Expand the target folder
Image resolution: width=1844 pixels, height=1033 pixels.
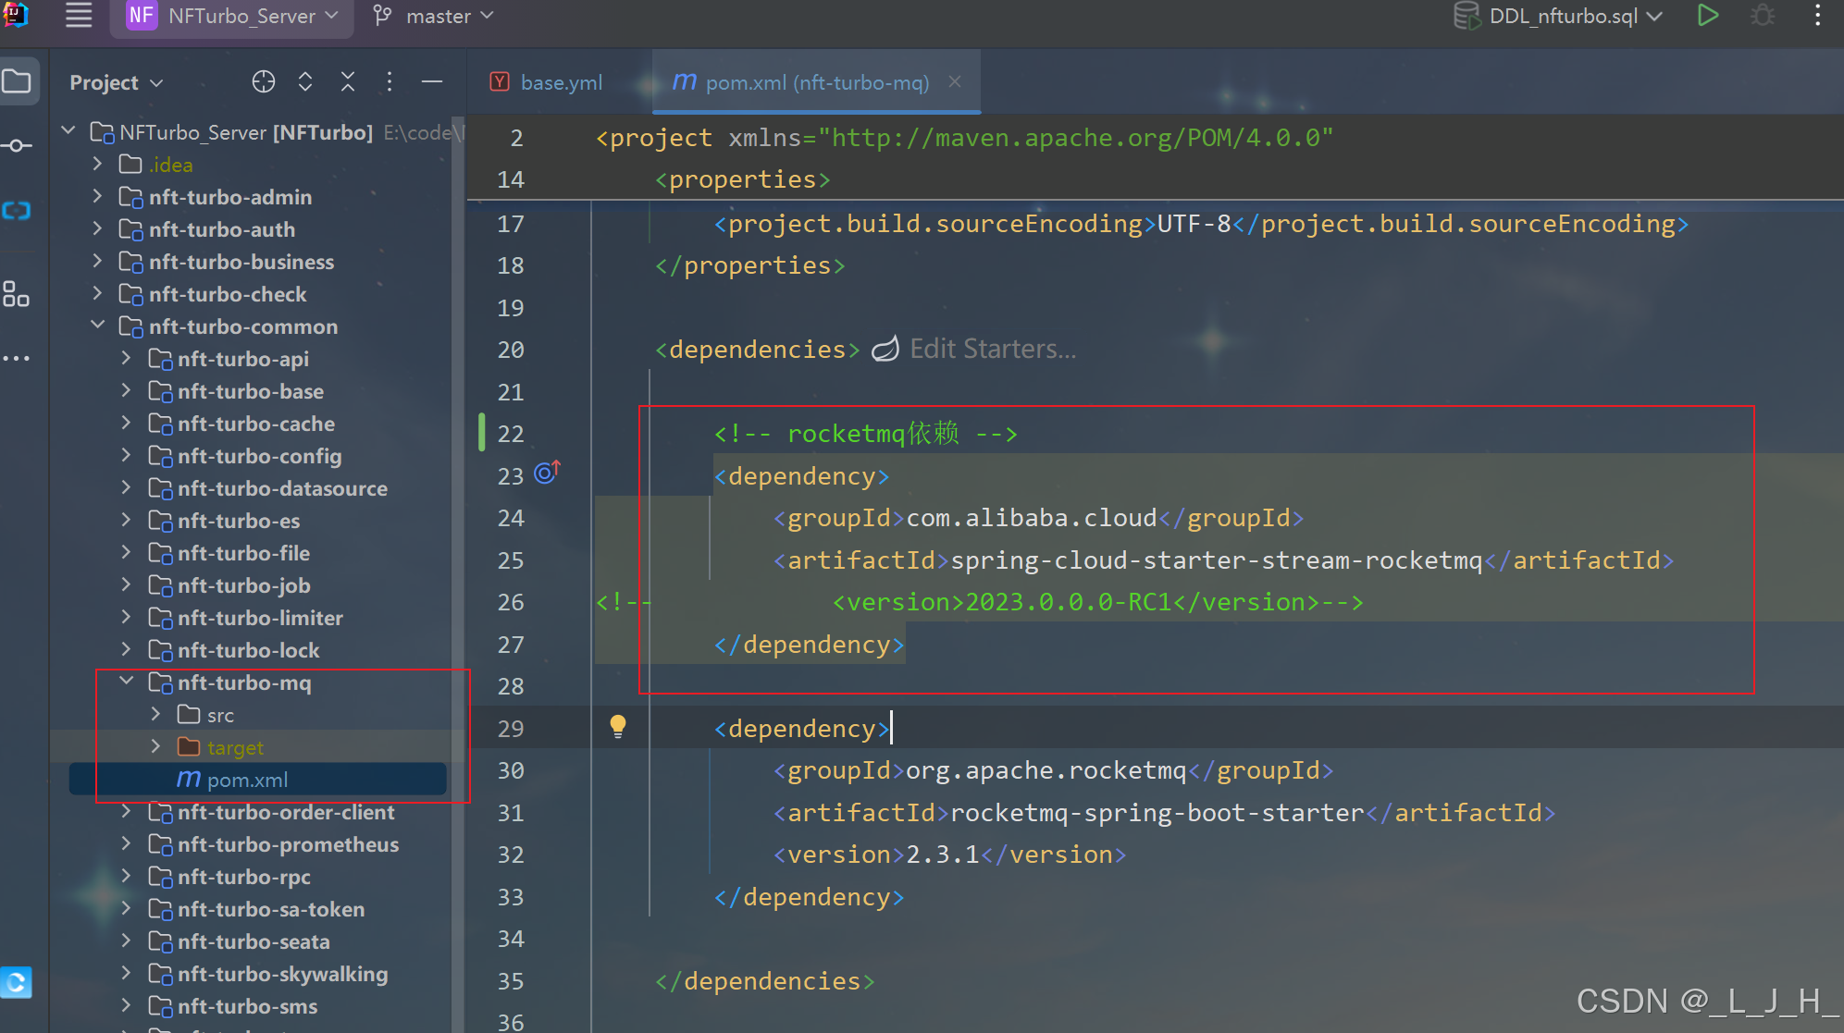click(155, 746)
